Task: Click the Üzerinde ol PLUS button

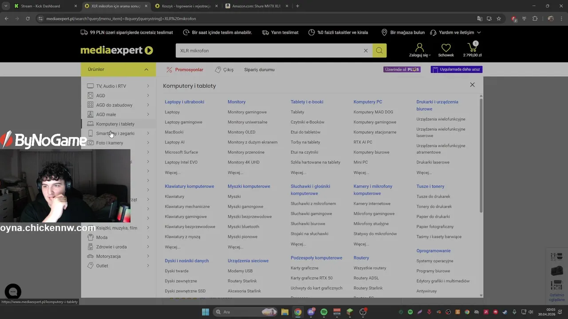Action: pos(402,70)
